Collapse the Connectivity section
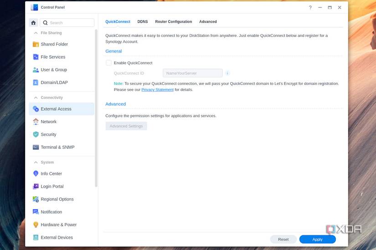376x250 pixels. [x=36, y=98]
